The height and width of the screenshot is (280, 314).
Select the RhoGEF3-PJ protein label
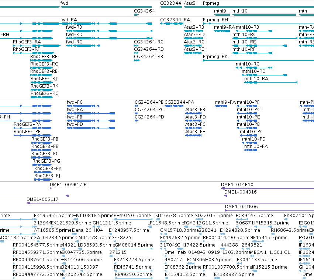coord(47,176)
